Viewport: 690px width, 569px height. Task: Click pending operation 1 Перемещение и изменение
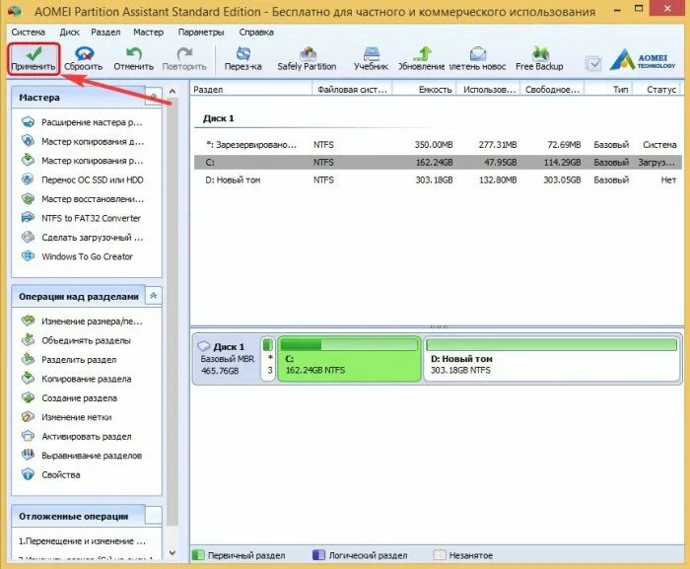coord(82,541)
